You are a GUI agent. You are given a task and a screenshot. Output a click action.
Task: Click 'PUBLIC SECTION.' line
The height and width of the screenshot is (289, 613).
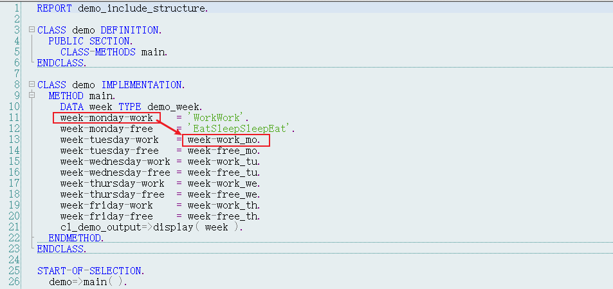click(91, 41)
